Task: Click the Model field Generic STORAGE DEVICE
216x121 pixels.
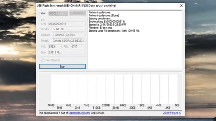Action: click(68, 41)
